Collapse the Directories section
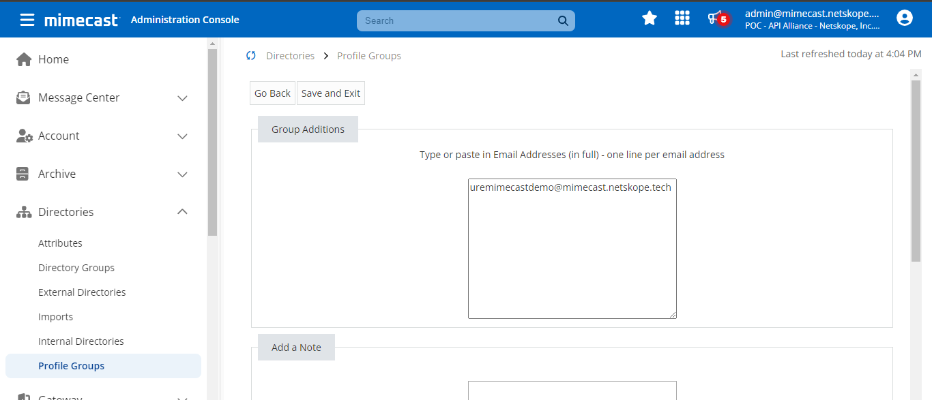The height and width of the screenshot is (400, 932). click(182, 212)
